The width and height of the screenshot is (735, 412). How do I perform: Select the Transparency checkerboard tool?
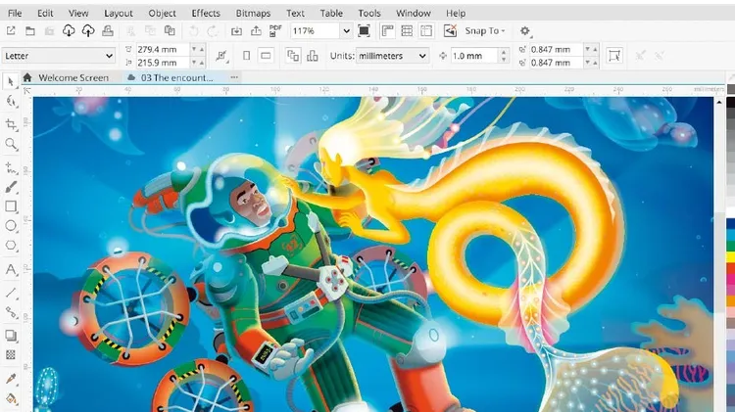tap(11, 355)
